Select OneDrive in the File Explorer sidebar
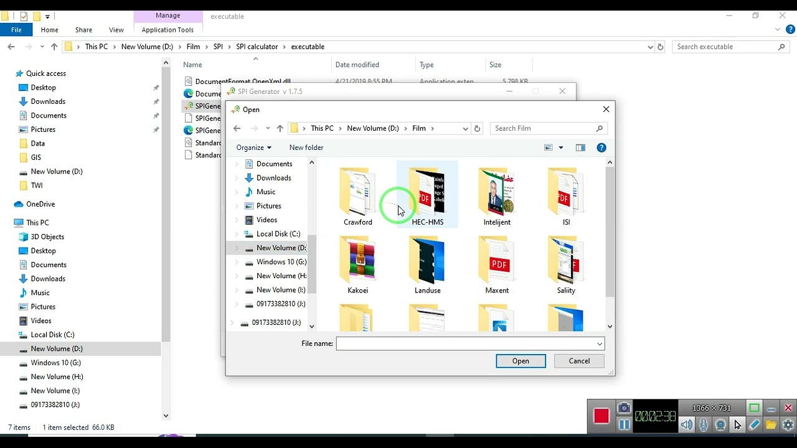This screenshot has height=448, width=797. pyautogui.click(x=40, y=204)
